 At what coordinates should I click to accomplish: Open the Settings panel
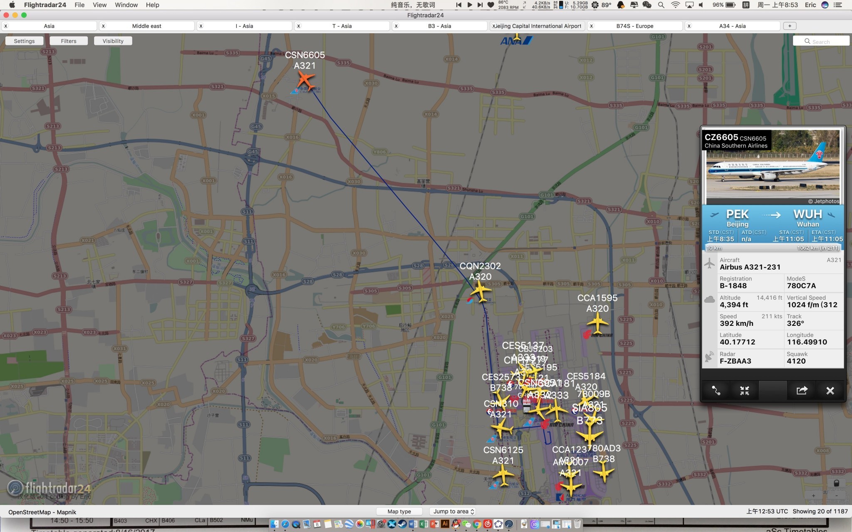24,41
